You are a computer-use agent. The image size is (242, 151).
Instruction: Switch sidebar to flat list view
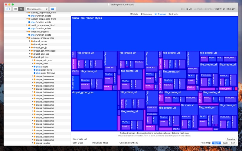pos(15,9)
